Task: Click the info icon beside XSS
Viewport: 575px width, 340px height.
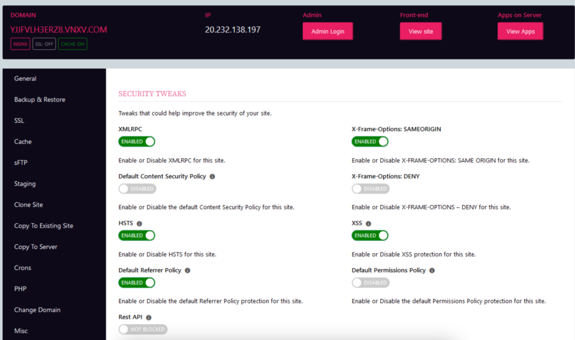Action: [368, 223]
